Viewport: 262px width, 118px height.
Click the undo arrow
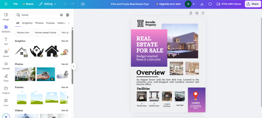(65, 4)
